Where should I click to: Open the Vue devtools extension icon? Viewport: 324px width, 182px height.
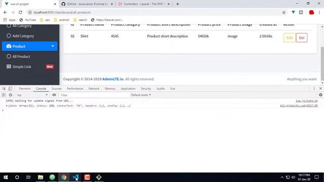click(293, 12)
